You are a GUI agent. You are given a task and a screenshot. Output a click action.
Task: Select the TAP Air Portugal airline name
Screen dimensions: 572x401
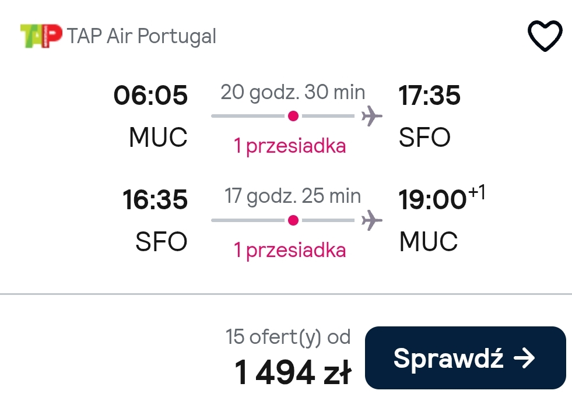point(142,36)
